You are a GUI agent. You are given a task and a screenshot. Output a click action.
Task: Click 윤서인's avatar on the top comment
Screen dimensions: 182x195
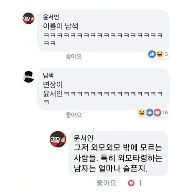[28, 19]
